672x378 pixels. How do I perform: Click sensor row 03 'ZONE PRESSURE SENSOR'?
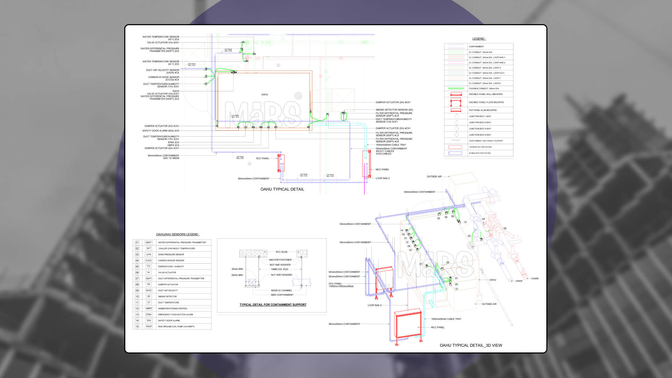[172, 254]
